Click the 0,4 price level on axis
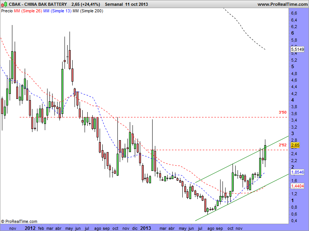The image size is (309, 231). [x=294, y=221]
